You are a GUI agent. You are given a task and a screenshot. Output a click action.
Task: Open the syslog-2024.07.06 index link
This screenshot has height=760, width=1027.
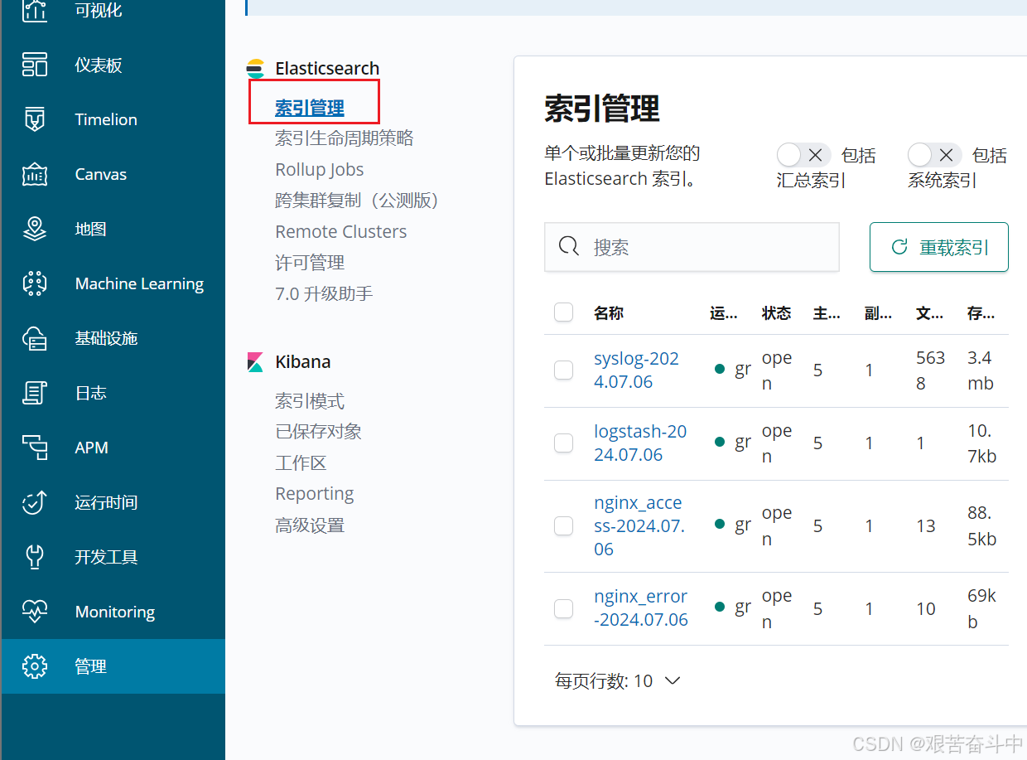636,370
